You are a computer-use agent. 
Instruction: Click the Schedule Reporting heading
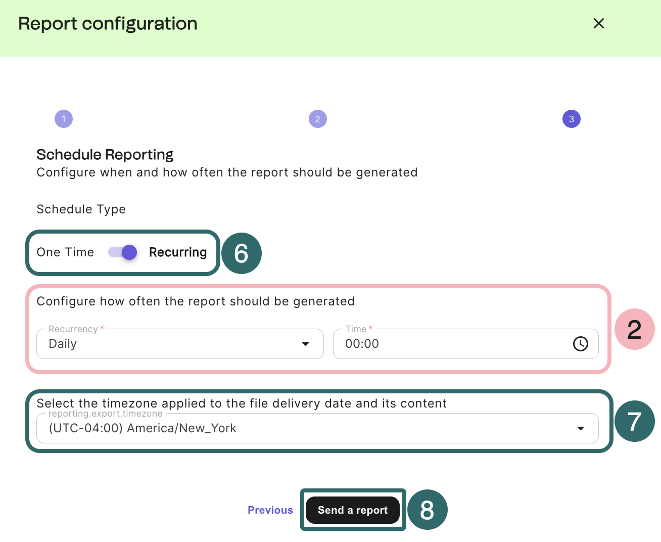[x=105, y=155]
